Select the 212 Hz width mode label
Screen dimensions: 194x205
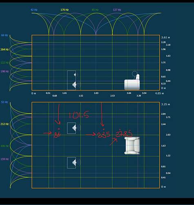pyautogui.click(x=4, y=124)
